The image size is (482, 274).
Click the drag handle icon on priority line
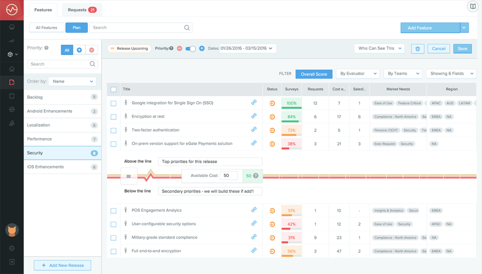[x=129, y=176]
